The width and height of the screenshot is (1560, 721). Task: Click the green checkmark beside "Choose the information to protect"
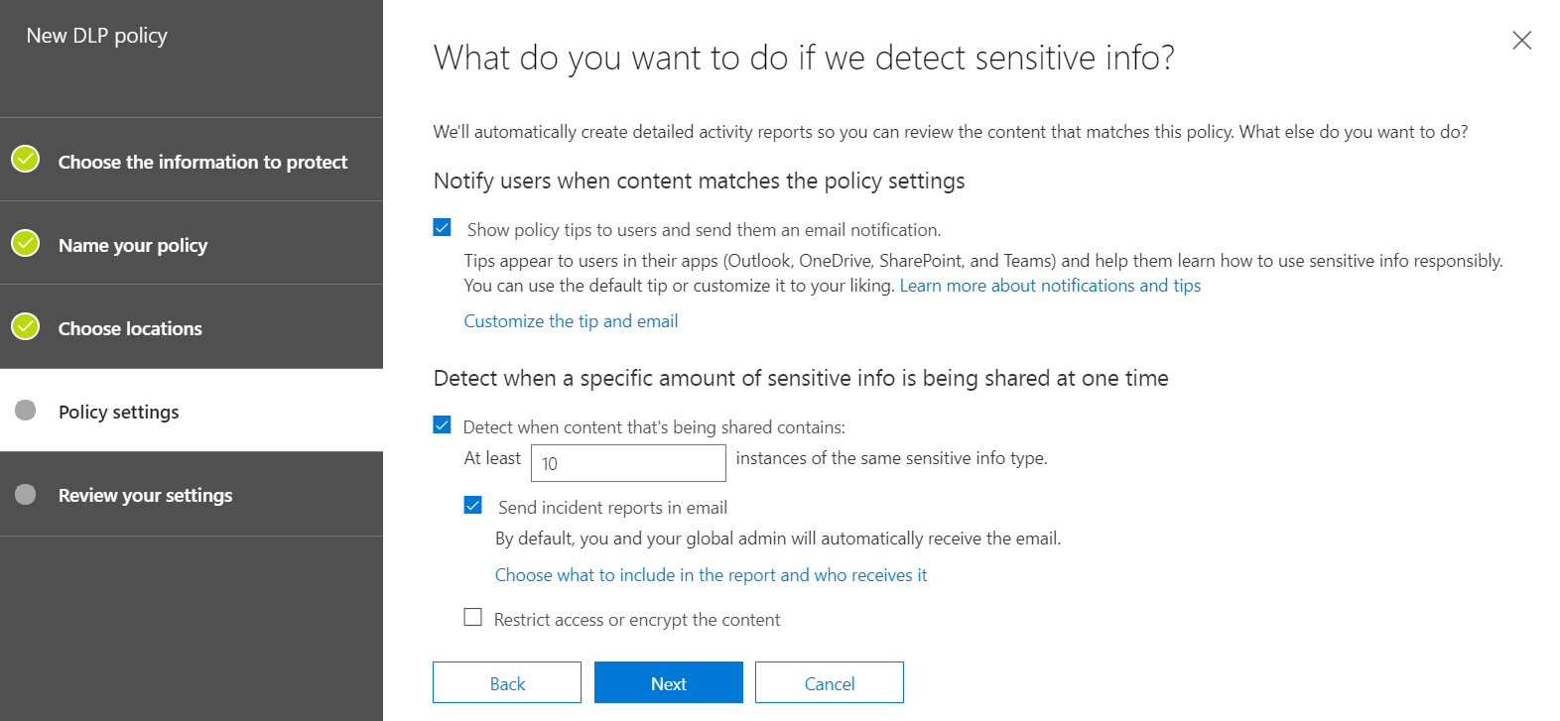(25, 158)
